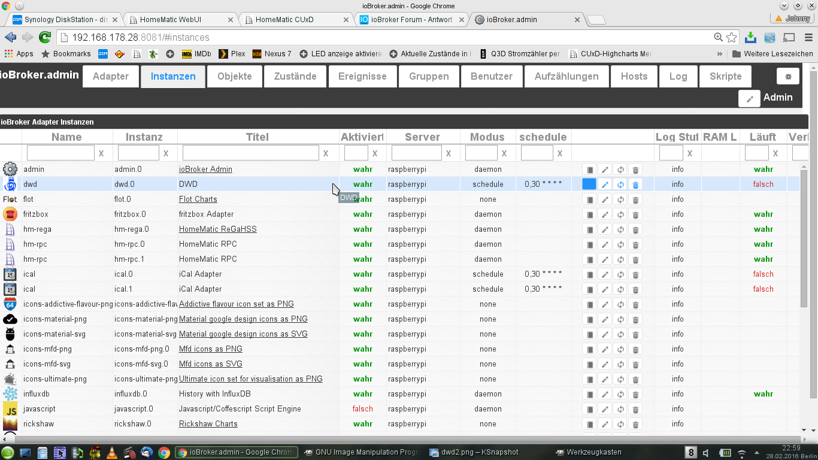818x460 pixels.
Task: Edit the hm-rega.0 instance with pencil icon
Action: pyautogui.click(x=605, y=229)
